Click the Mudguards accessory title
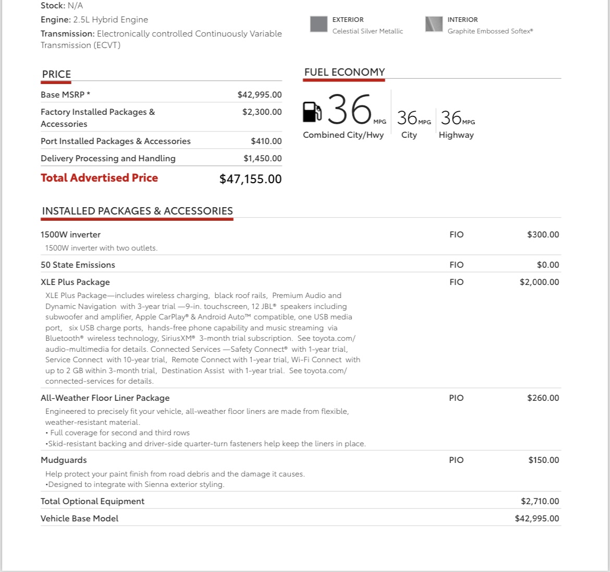Viewport: 610px width, 572px height. (64, 460)
